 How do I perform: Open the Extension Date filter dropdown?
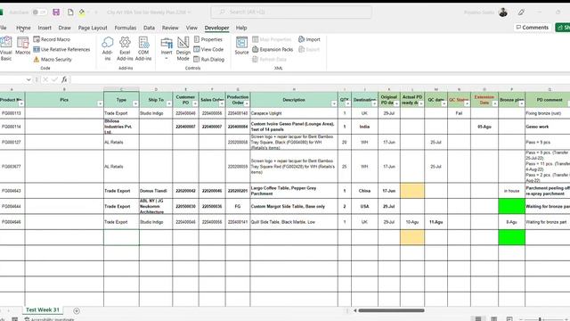coord(495,103)
